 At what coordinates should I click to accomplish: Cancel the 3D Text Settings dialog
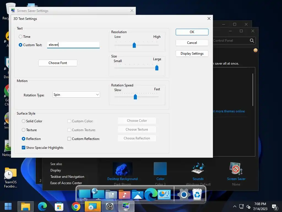192,43
